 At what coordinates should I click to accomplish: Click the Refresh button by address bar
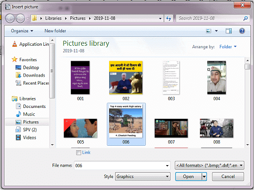(x=169, y=18)
